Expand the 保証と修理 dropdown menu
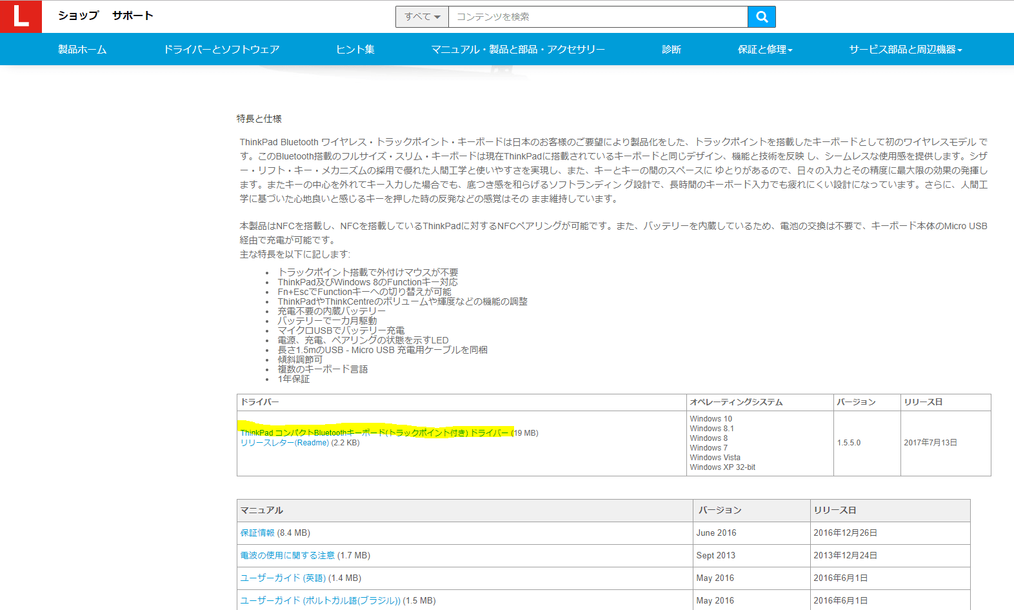The image size is (1014, 610). [x=765, y=49]
